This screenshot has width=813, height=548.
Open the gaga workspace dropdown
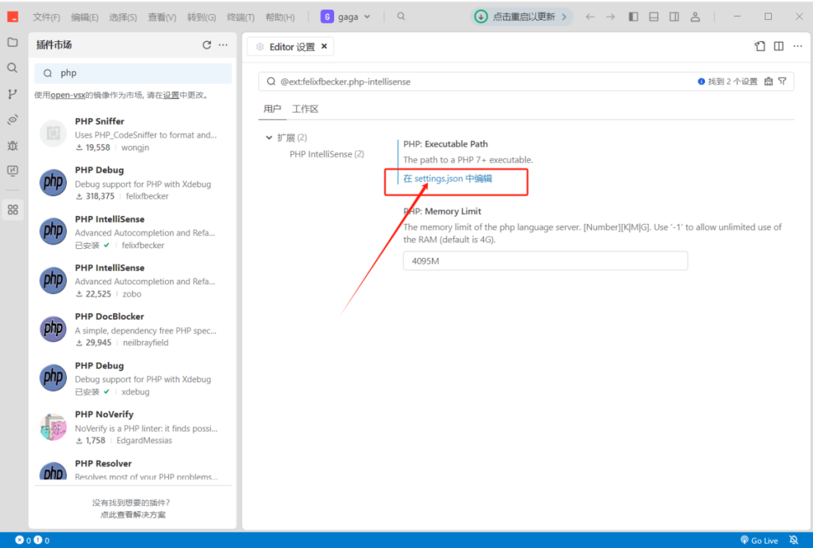coord(346,17)
